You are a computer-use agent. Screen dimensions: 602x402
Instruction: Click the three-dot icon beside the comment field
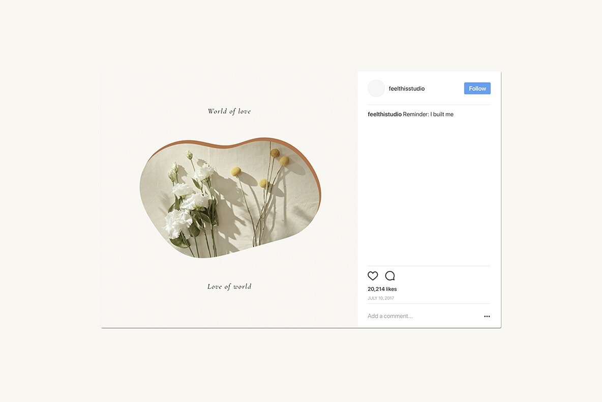[487, 316]
